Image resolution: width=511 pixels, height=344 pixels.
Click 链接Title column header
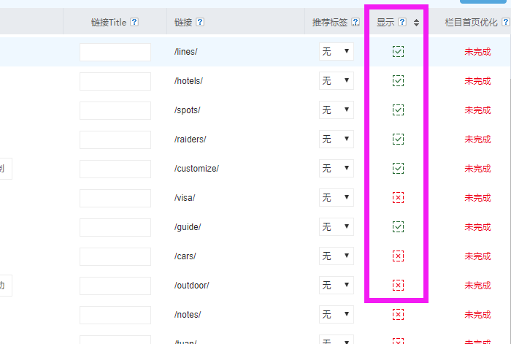pos(109,23)
